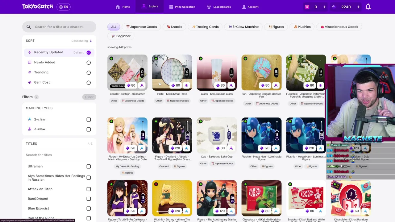Click player icon on Uchiwa Fan card

[x=276, y=85]
